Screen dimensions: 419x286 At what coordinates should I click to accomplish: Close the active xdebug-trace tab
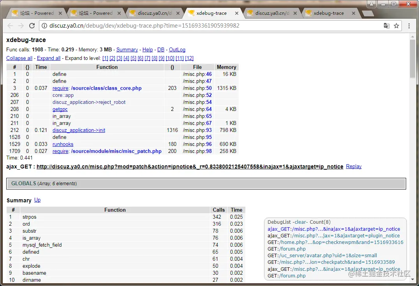[236, 13]
